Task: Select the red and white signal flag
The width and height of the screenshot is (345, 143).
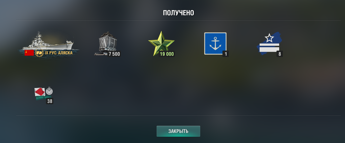Action: coord(40,92)
